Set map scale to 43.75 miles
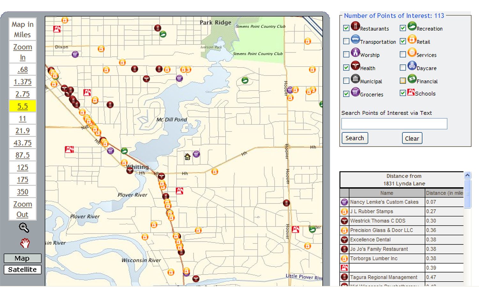479x287 pixels. tap(22, 143)
